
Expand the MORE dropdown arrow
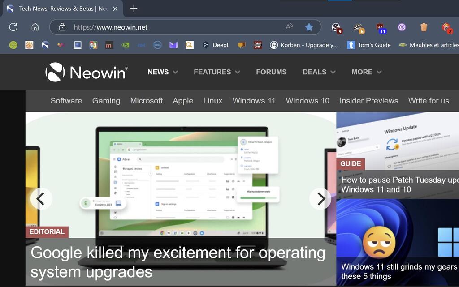(x=379, y=72)
